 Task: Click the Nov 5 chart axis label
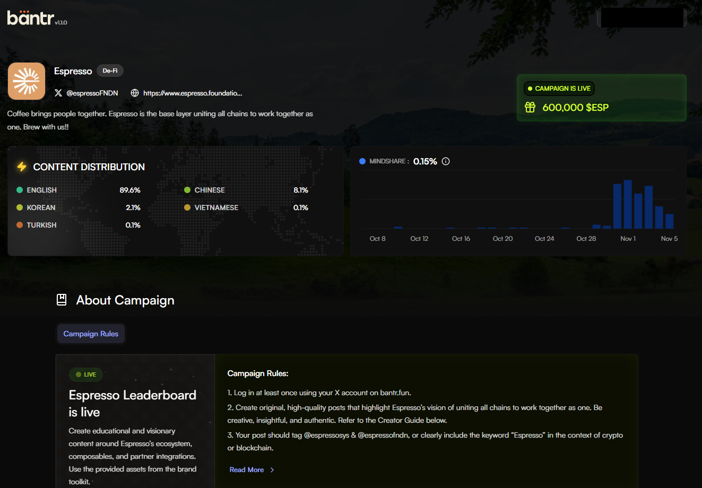point(669,239)
